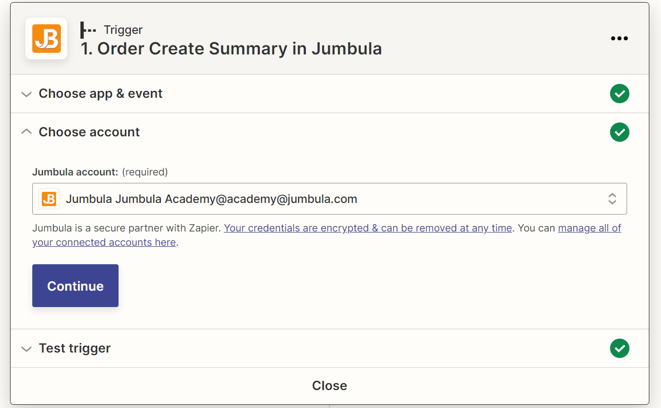661x408 pixels.
Task: Click the trigger step icon beside Trigger label
Action: tap(88, 30)
